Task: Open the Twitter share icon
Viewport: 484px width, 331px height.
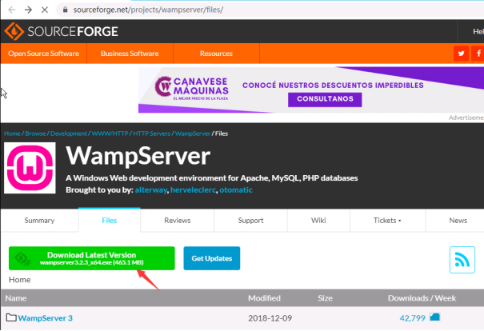Action: coord(461,54)
